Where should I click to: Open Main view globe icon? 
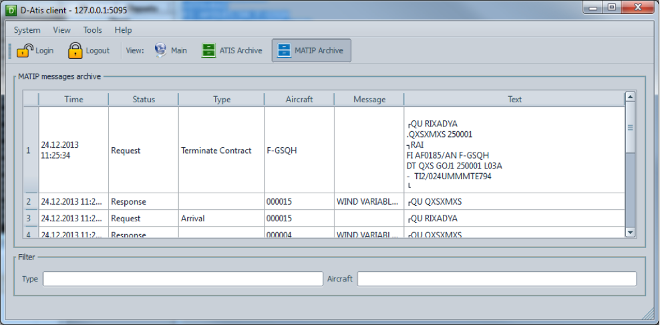[161, 50]
